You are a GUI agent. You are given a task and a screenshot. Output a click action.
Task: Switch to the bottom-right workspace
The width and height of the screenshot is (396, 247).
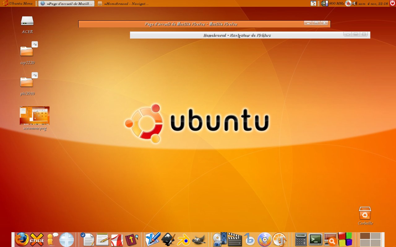(376, 243)
